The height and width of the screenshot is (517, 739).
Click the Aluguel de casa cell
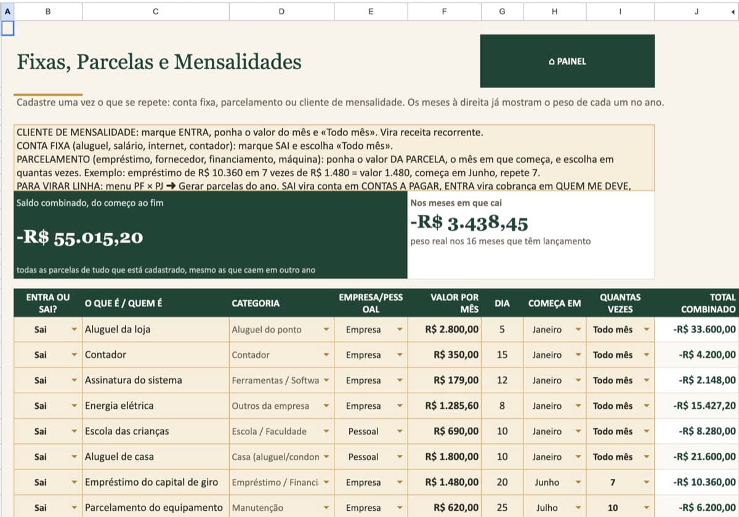155,457
